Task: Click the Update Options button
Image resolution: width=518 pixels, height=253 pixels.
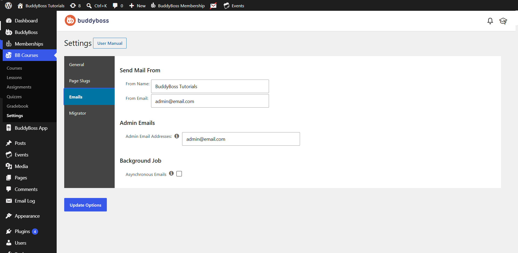Action: [86, 205]
